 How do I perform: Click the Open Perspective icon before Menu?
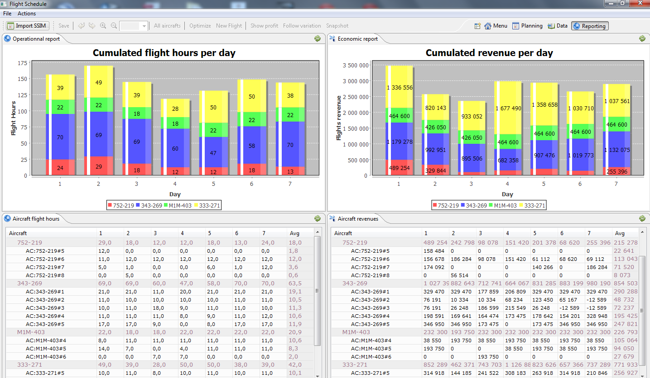(x=477, y=26)
